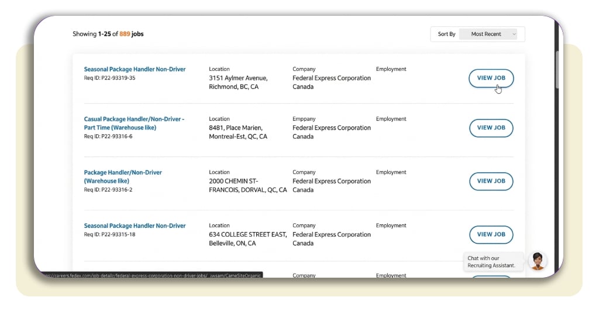Select address 634 COLLEGE STREET EAST, Belleville
This screenshot has width=599, height=314.
[248, 238]
